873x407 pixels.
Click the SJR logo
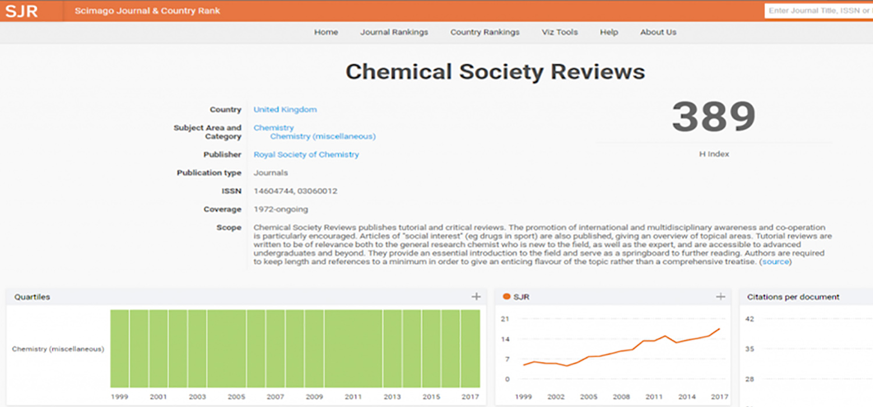pyautogui.click(x=22, y=11)
